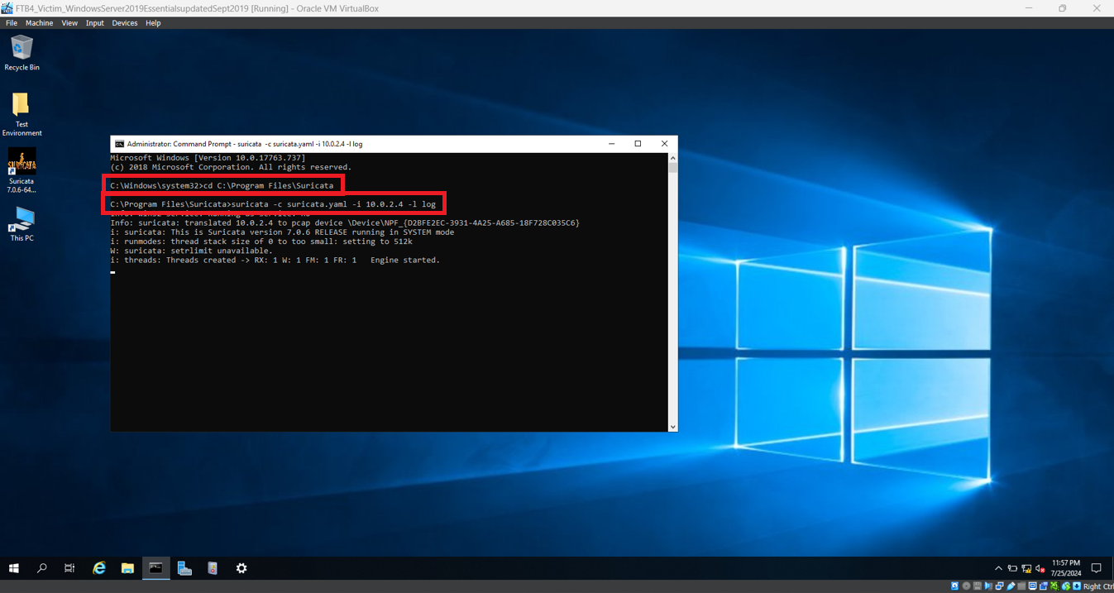Click the muted volume tray icon
Image resolution: width=1114 pixels, height=593 pixels.
(x=1040, y=569)
